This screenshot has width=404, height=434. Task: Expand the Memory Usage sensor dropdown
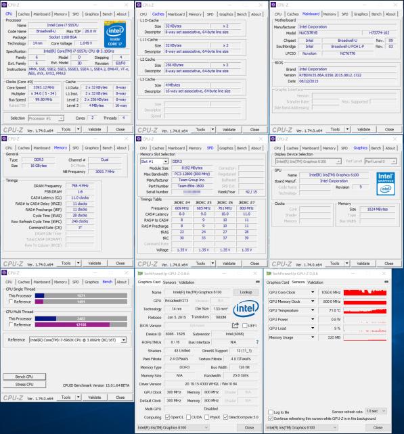[313, 337]
